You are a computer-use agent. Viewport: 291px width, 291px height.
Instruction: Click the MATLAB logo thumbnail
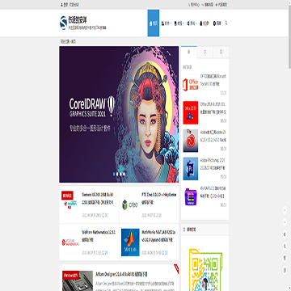[x=130, y=242]
